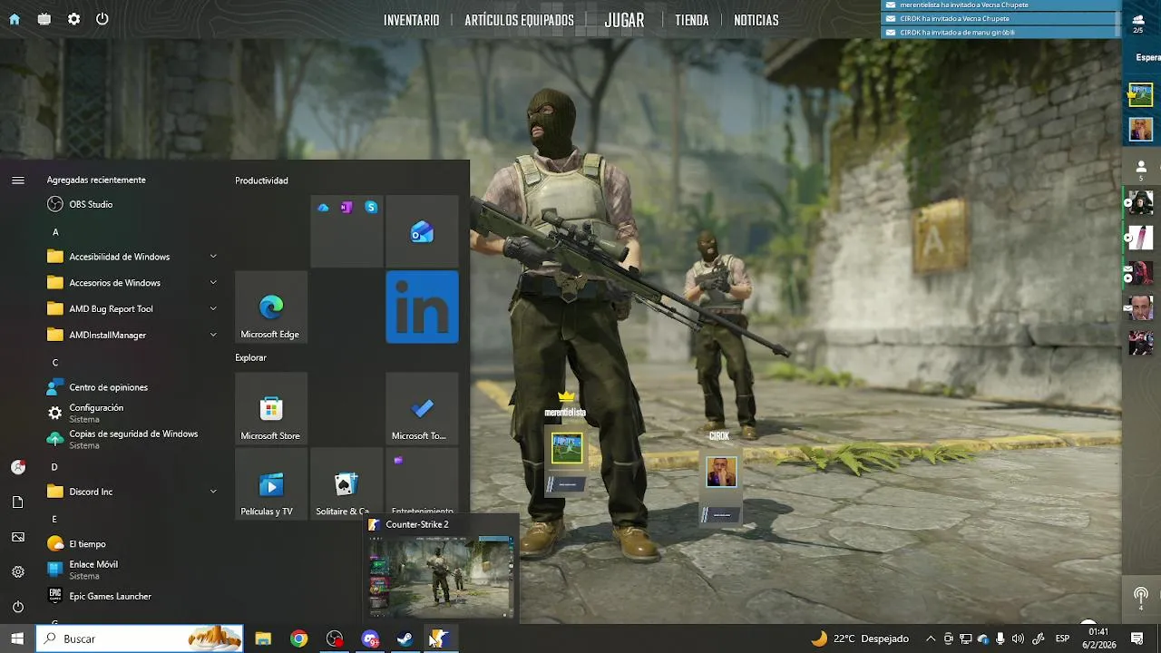Expand Accesibilidad de Windows folder

pyautogui.click(x=132, y=257)
